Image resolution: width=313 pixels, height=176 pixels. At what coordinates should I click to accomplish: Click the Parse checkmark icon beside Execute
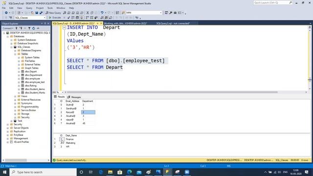click(68, 18)
